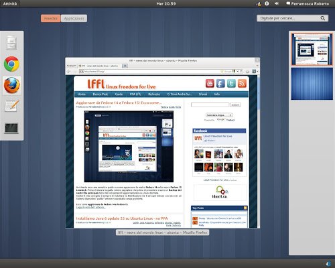Screen dimensions: 335x268
Task: Open PPA UTL in the lffl nav bar
Action: click(x=135, y=94)
